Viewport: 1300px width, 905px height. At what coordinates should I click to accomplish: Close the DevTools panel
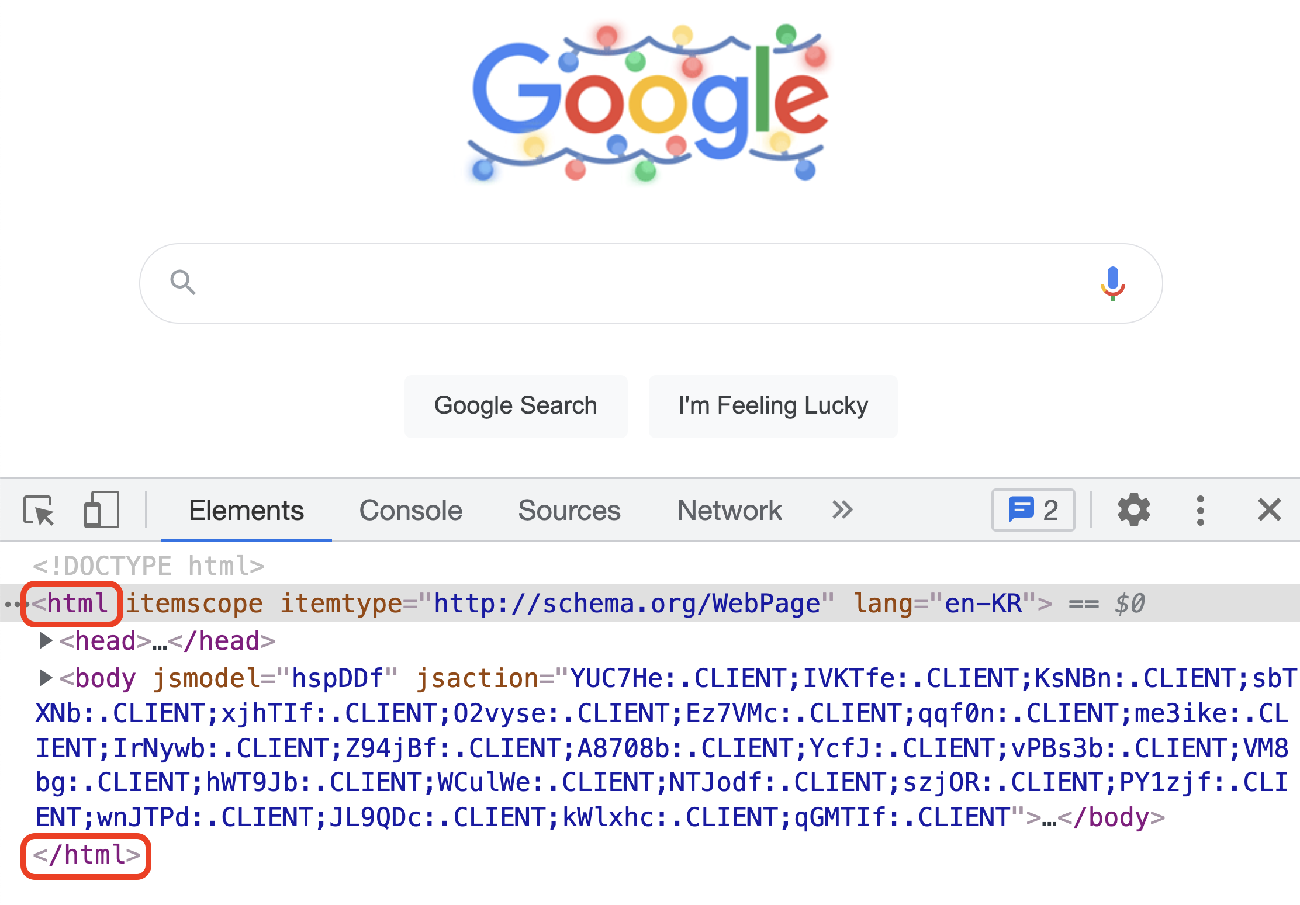pos(1269,510)
